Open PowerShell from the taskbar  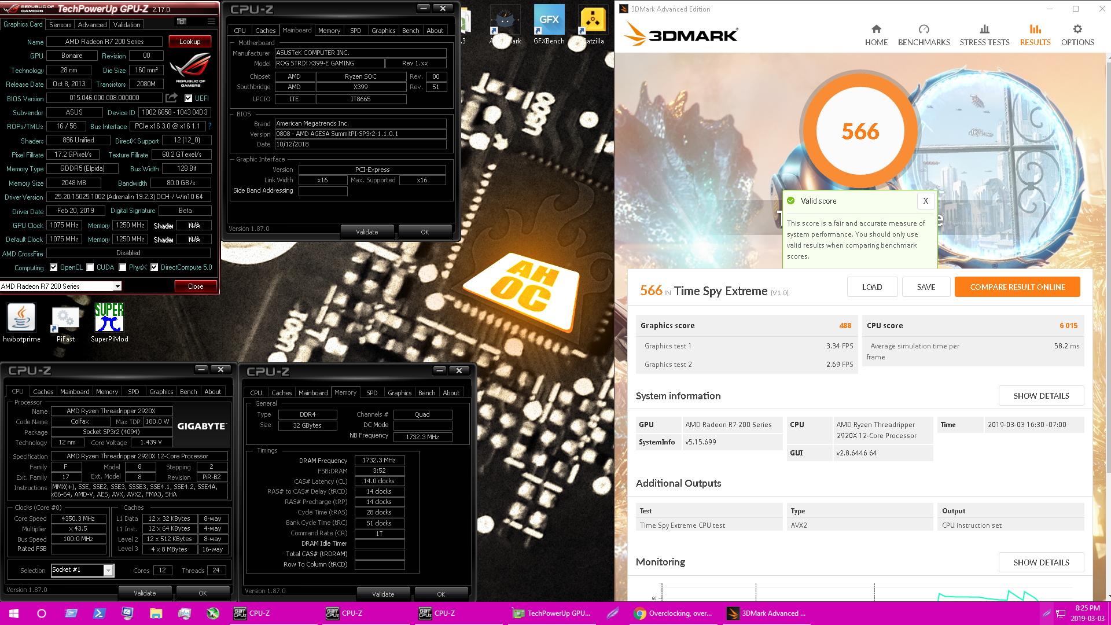click(99, 613)
